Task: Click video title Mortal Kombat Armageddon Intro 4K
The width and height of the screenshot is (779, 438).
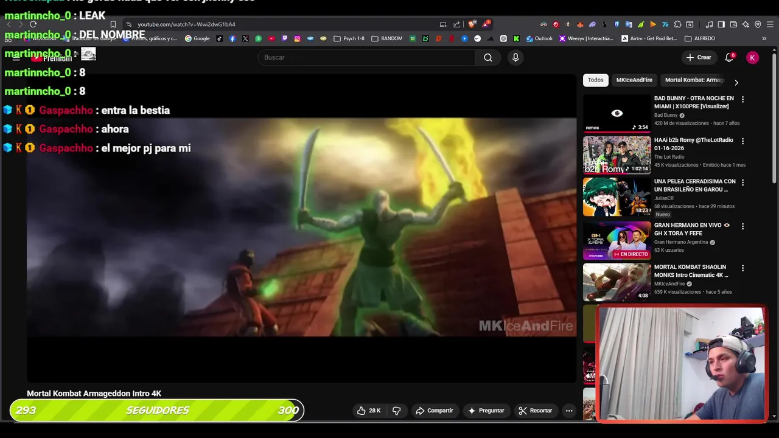Action: click(x=94, y=394)
